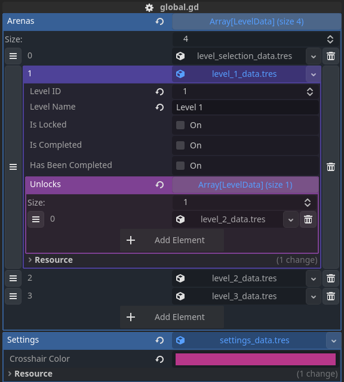Revert the Level ID property
The height and width of the screenshot is (382, 344).
click(159, 92)
